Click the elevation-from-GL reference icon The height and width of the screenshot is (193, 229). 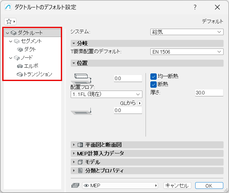(x=81, y=111)
